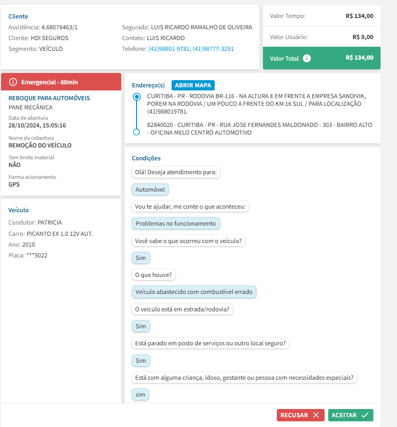The height and width of the screenshot is (427, 397).
Task: Click the "Veículo abastecido com combustível errado" bubble
Action: click(x=194, y=292)
